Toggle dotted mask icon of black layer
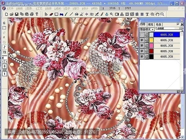 pyautogui.click(x=147, y=57)
